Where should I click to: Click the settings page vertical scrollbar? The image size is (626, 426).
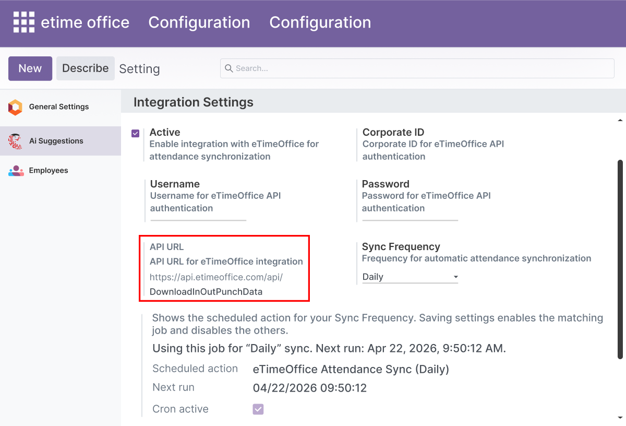point(620,259)
